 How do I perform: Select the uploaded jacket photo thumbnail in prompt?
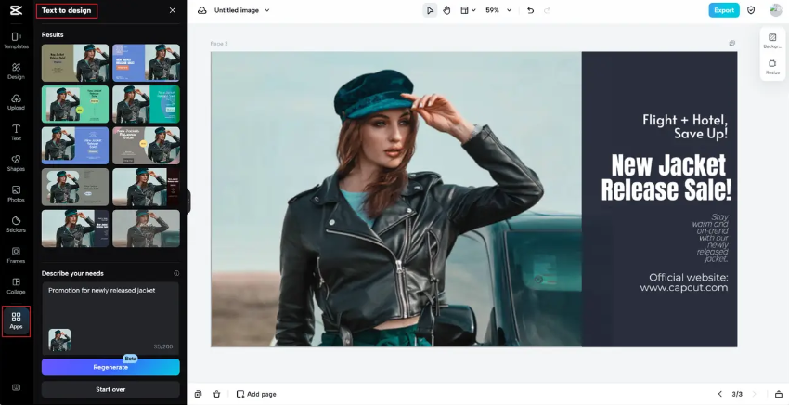point(59,340)
